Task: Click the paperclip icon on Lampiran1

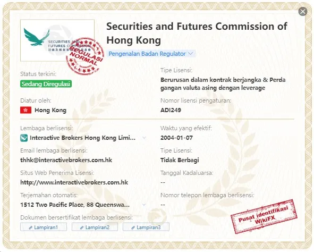Action: click(x=31, y=228)
